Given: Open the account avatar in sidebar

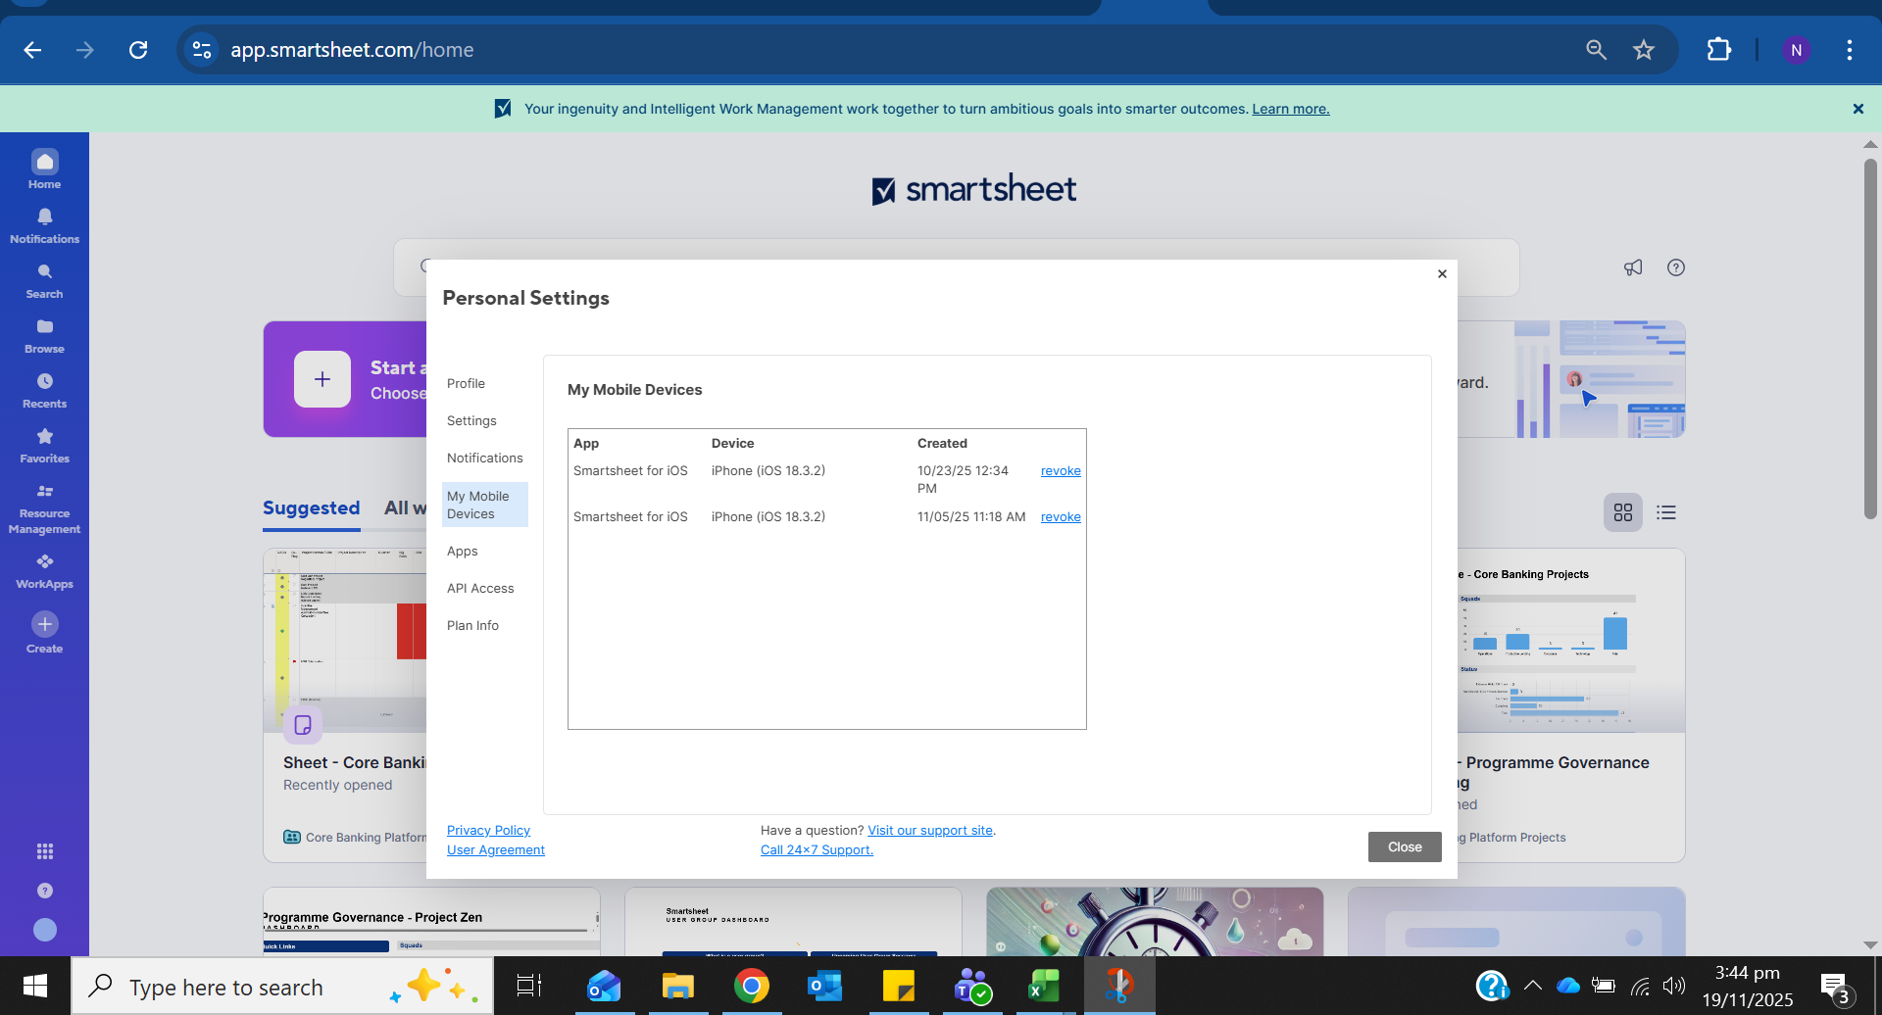Looking at the screenshot, I should point(45,930).
